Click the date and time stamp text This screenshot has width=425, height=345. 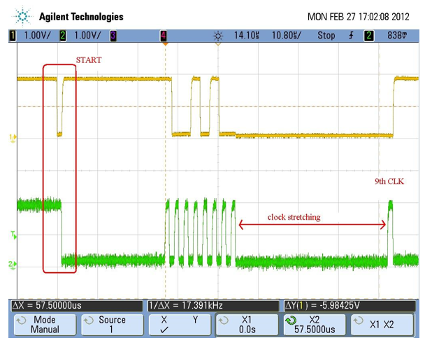359,17
